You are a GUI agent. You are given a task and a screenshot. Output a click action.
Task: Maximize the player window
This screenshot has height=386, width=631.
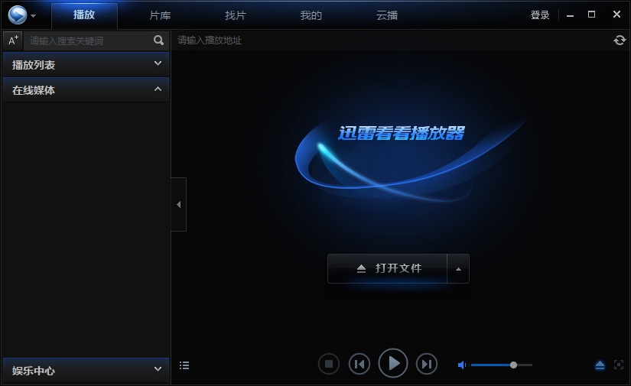pyautogui.click(x=591, y=15)
